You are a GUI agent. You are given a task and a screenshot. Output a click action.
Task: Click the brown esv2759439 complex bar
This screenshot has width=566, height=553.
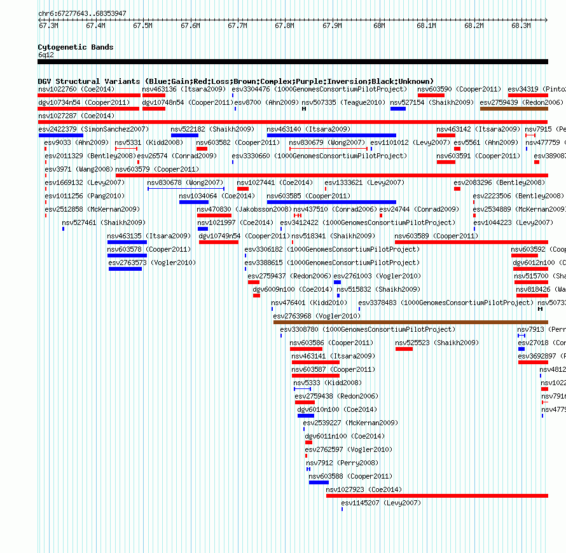coord(514,109)
